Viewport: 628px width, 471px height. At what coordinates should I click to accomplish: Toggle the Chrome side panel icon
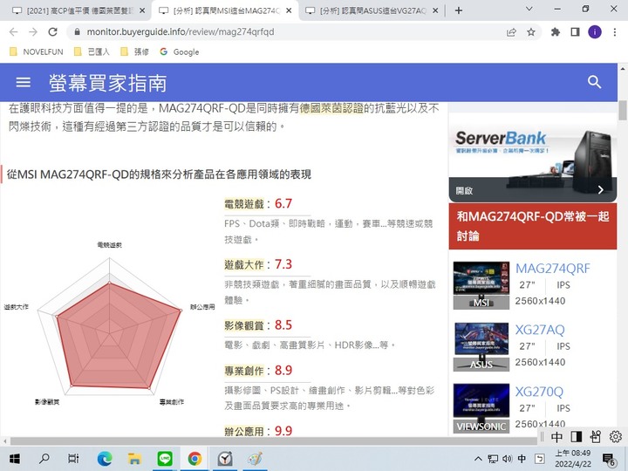point(575,31)
